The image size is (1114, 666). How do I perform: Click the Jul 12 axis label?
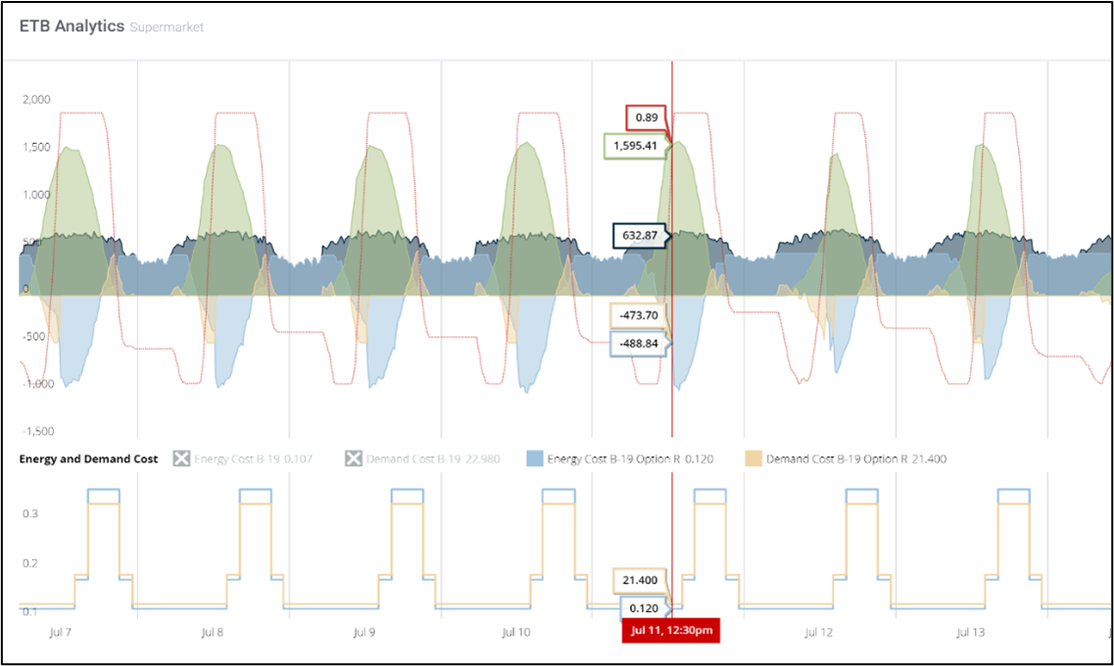point(818,632)
